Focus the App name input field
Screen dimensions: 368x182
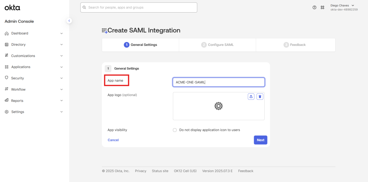(219, 82)
